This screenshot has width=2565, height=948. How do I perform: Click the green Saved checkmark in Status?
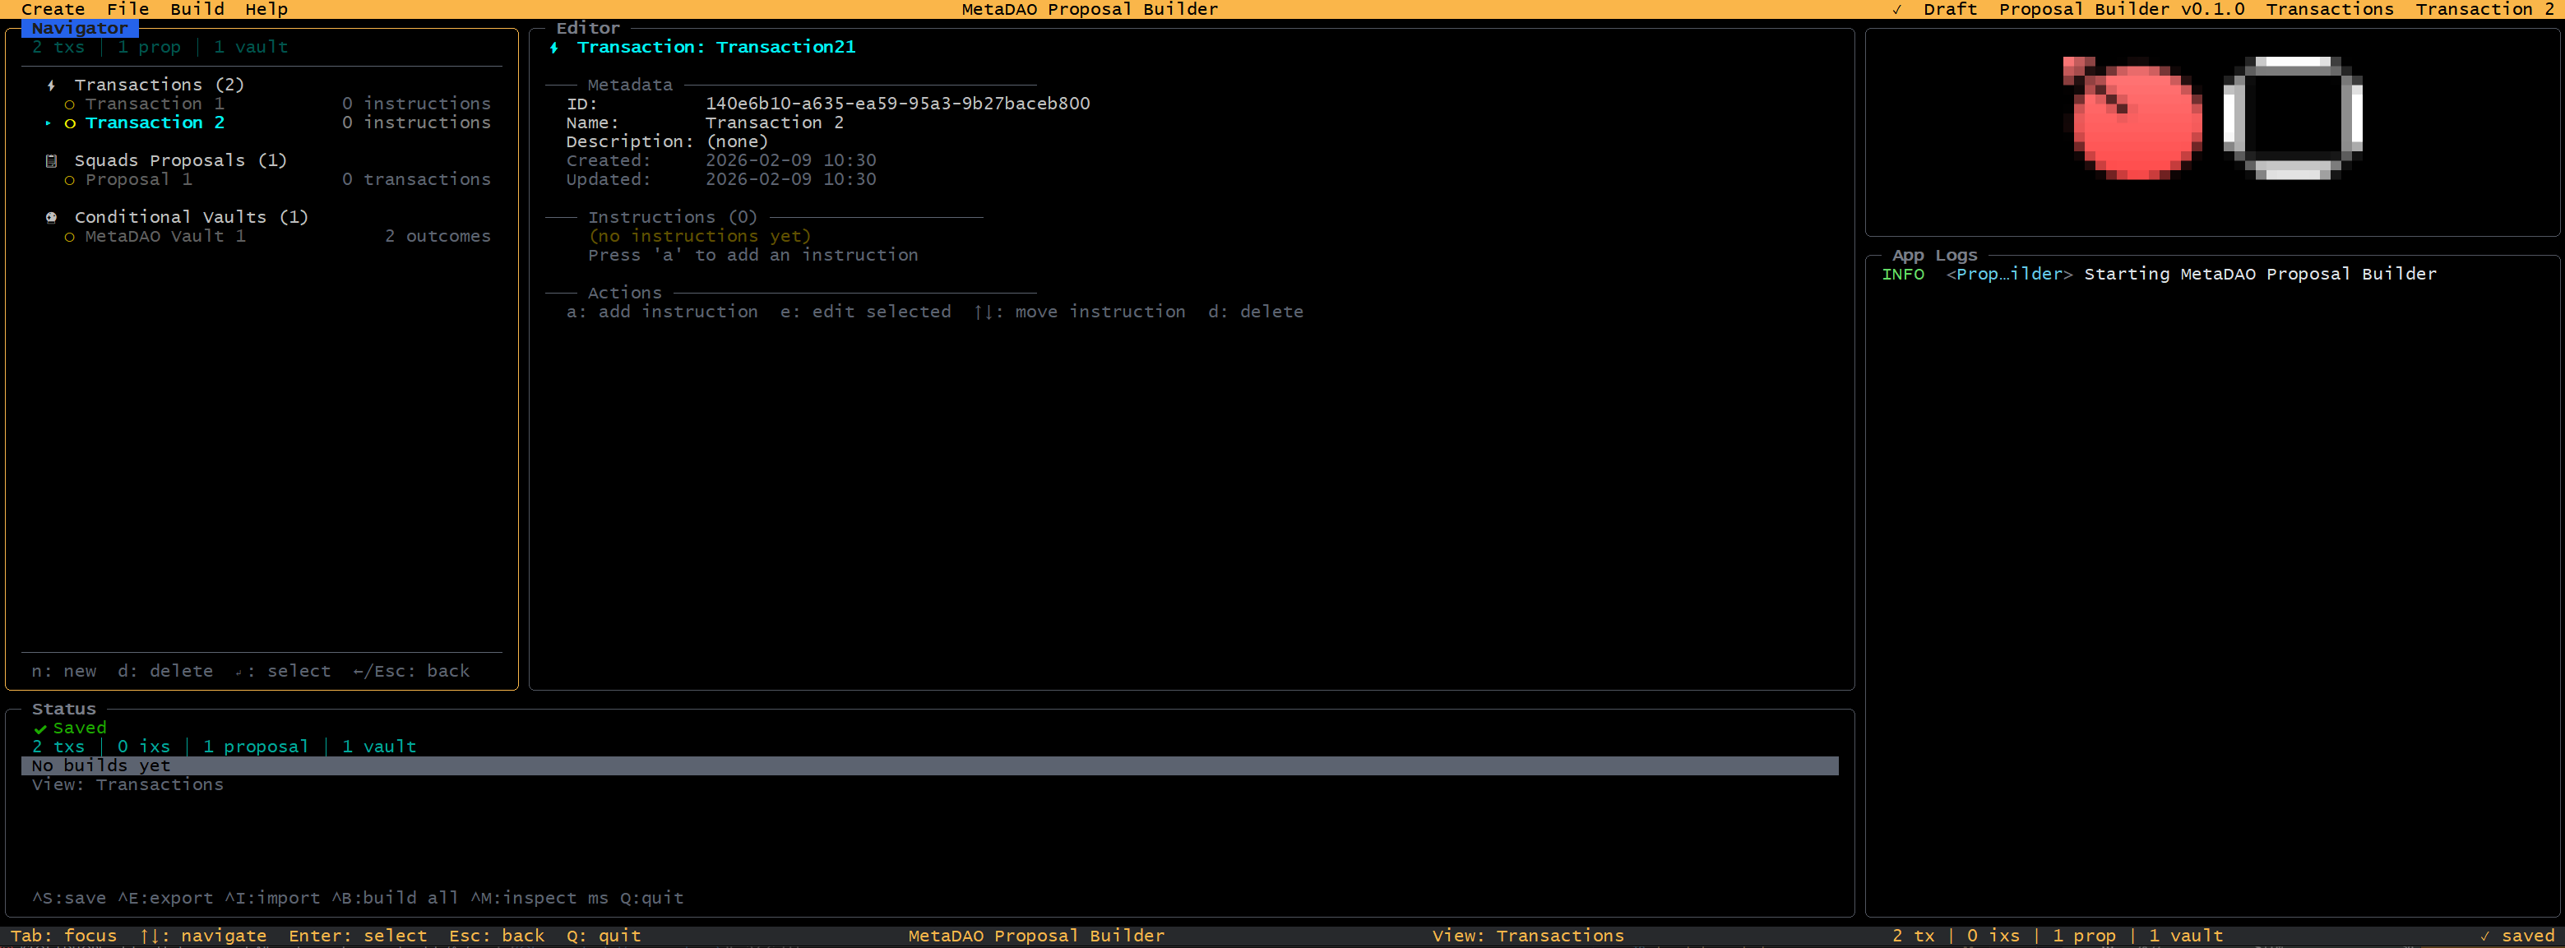click(x=41, y=729)
